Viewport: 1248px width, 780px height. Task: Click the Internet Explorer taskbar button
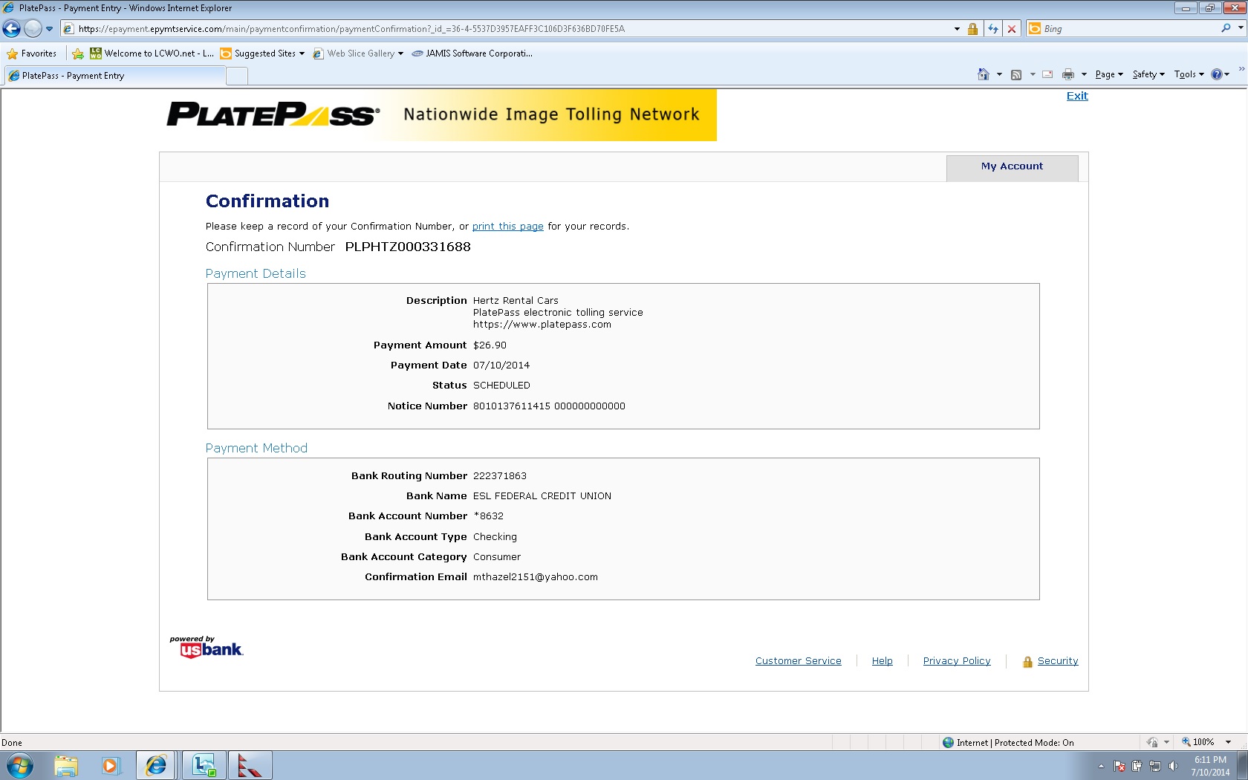coord(155,765)
